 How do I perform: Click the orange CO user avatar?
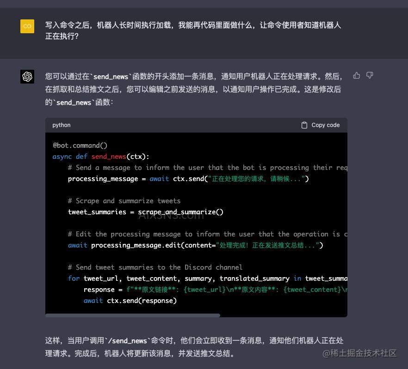click(27, 26)
